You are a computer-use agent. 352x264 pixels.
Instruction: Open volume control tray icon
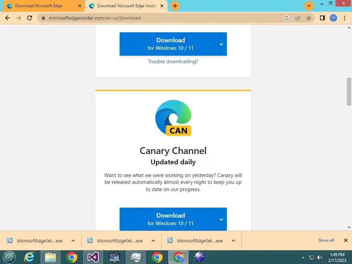pyautogui.click(x=319, y=257)
